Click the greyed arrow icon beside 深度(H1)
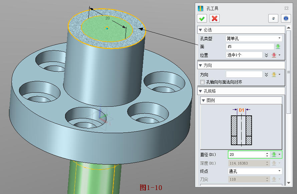Viewport: 297px width, 194px height. point(274,163)
